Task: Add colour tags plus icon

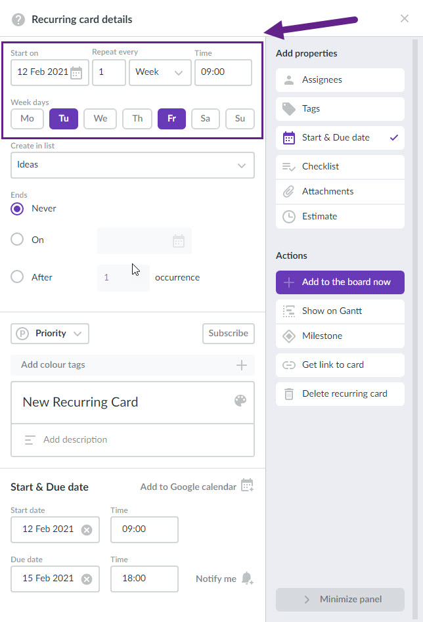Action: click(241, 365)
